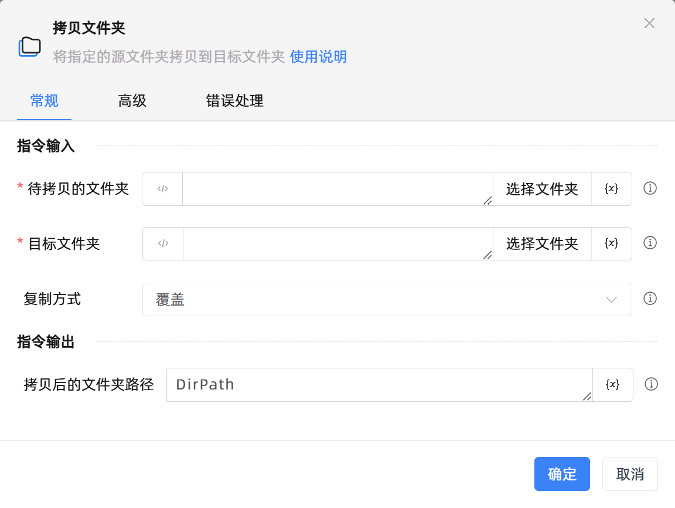Click the code editor icon beside 待拷贝的文件夹 field
This screenshot has height=508, width=675.
[162, 188]
